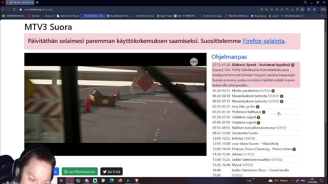This screenshot has width=328, height=184.
Task: Share with Jaa WhatsAppissa button
Action: 80,171
